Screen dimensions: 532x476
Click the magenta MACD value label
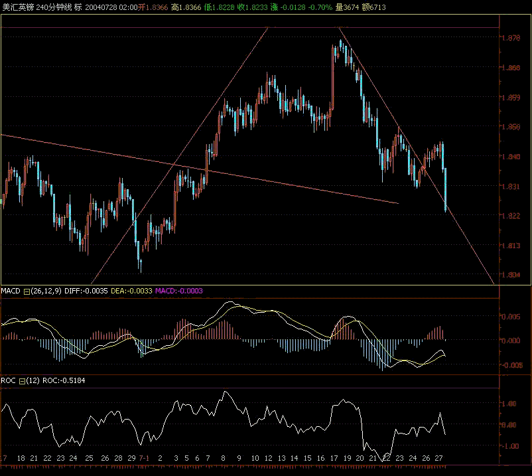tap(178, 291)
